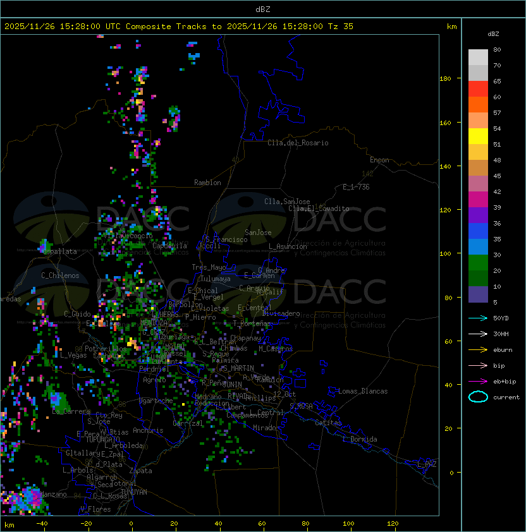Select the bright yellow 51-54 dBZ swatch
This screenshot has width=526, height=532.
478,136
